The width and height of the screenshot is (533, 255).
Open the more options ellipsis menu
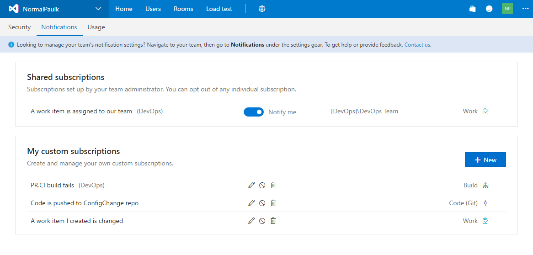pos(525,9)
